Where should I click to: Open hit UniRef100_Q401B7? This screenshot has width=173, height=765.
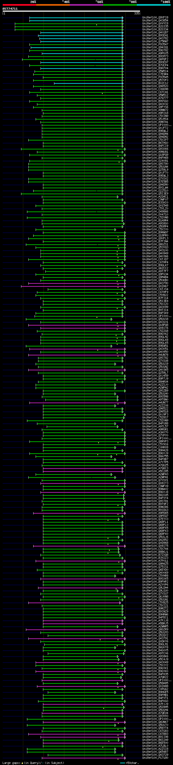tap(155, 33)
